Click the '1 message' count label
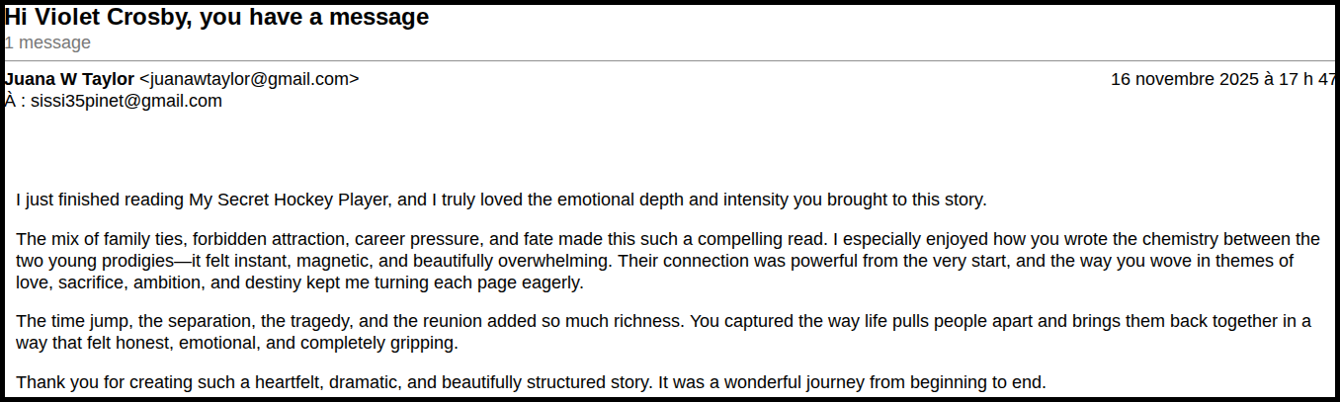The width and height of the screenshot is (1340, 402). coord(47,42)
